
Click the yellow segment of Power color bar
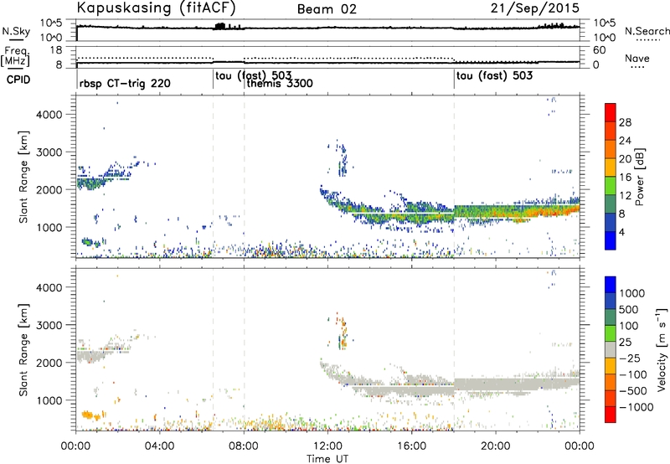pyautogui.click(x=611, y=167)
